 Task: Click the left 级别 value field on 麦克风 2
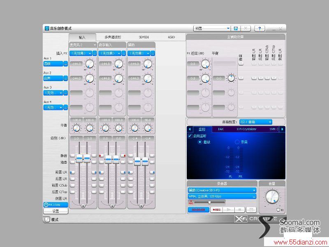pos(76,138)
